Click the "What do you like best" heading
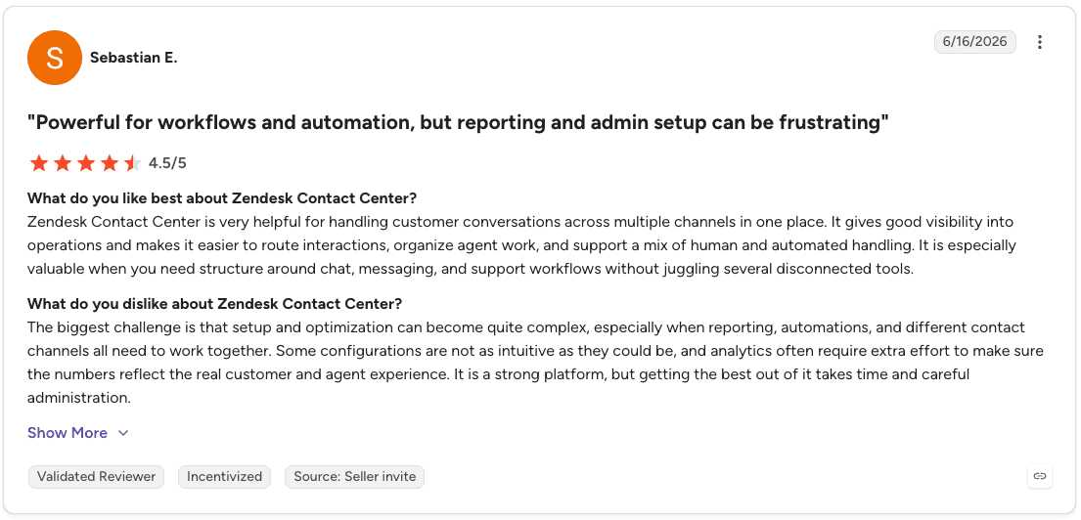This screenshot has width=1081, height=520. coord(222,199)
